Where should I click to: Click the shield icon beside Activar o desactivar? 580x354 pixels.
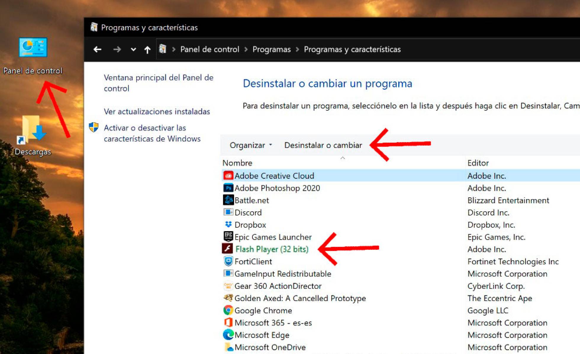coord(94,127)
